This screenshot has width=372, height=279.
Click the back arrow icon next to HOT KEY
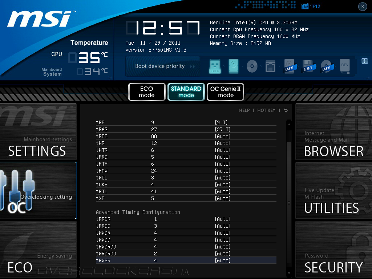pyautogui.click(x=286, y=110)
